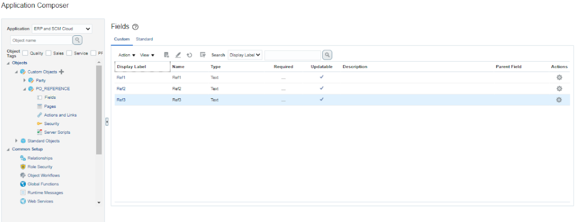Click the edit pencil icon in toolbar
Viewport: 576px width, 222px height.
pyautogui.click(x=178, y=55)
